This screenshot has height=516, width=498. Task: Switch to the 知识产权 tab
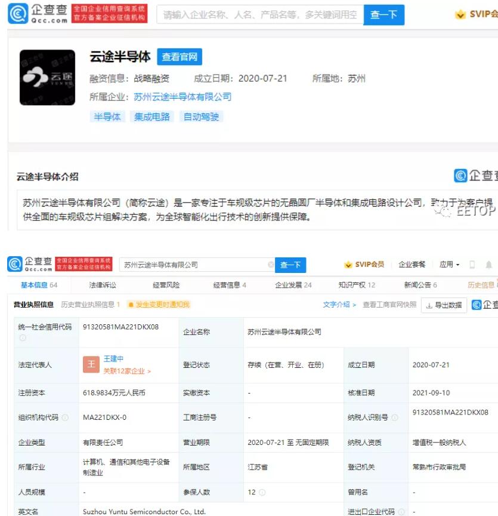point(357,285)
